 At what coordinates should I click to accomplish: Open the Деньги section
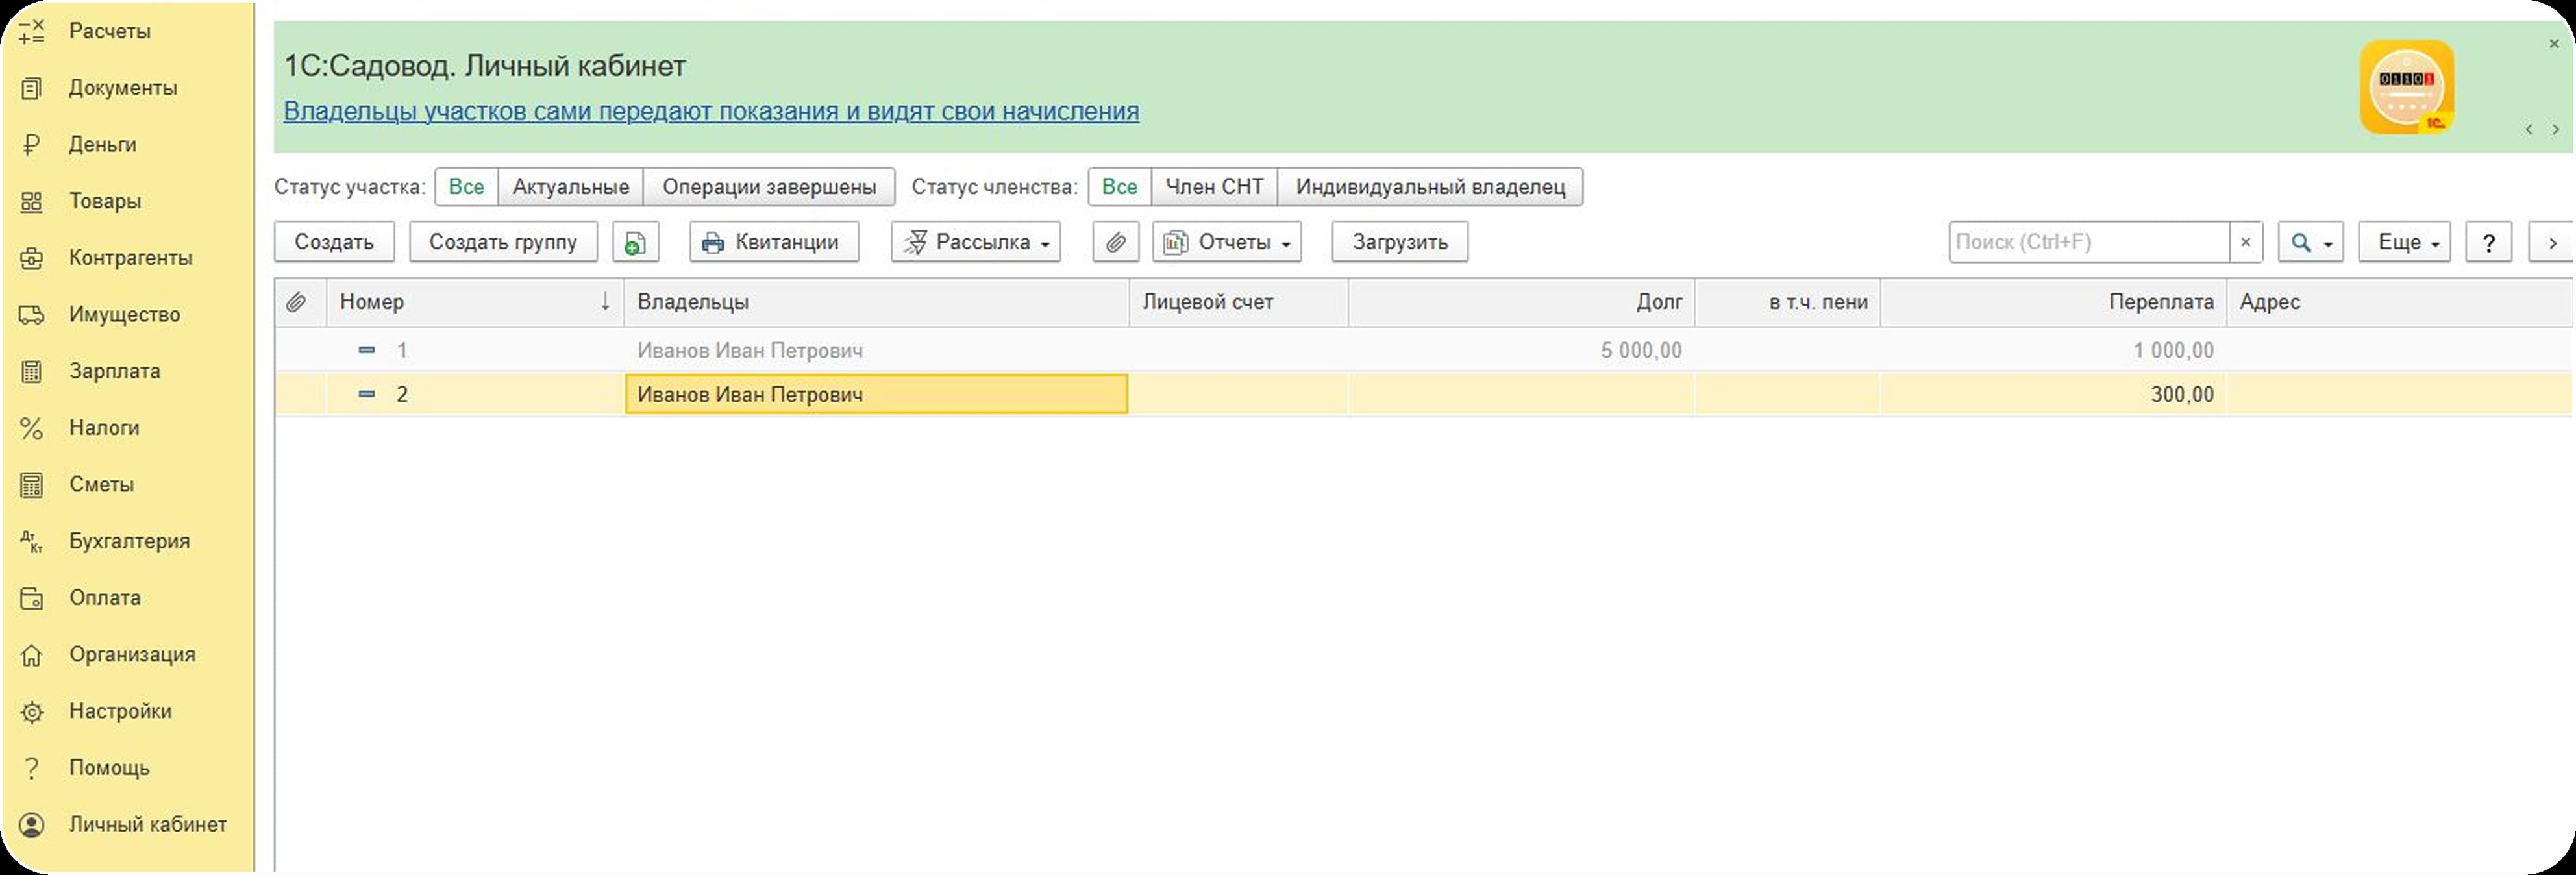pos(103,145)
